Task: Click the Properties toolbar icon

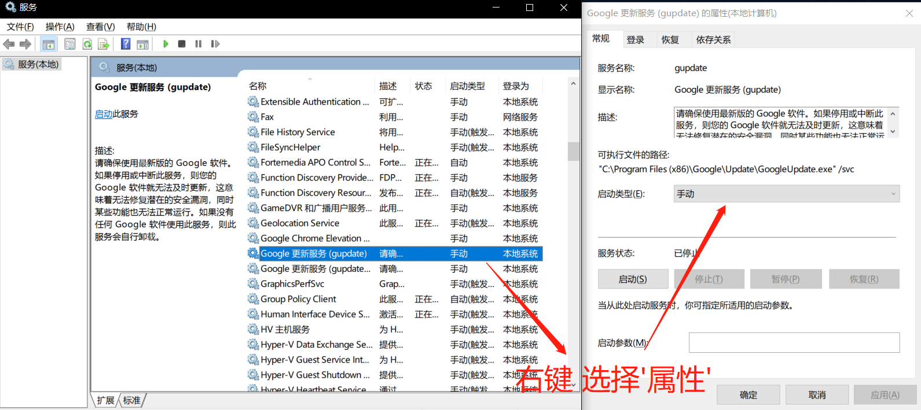Action: (x=70, y=44)
